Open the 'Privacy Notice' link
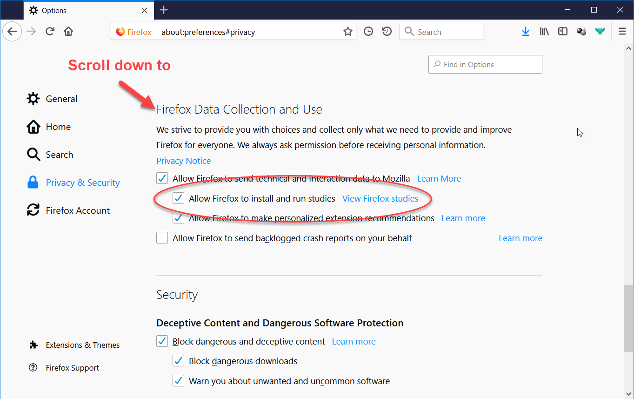This screenshot has height=399, width=634. pyautogui.click(x=183, y=161)
